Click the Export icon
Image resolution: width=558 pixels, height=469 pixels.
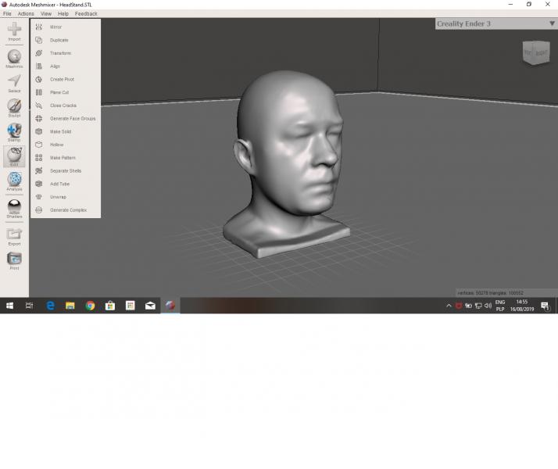tap(14, 234)
